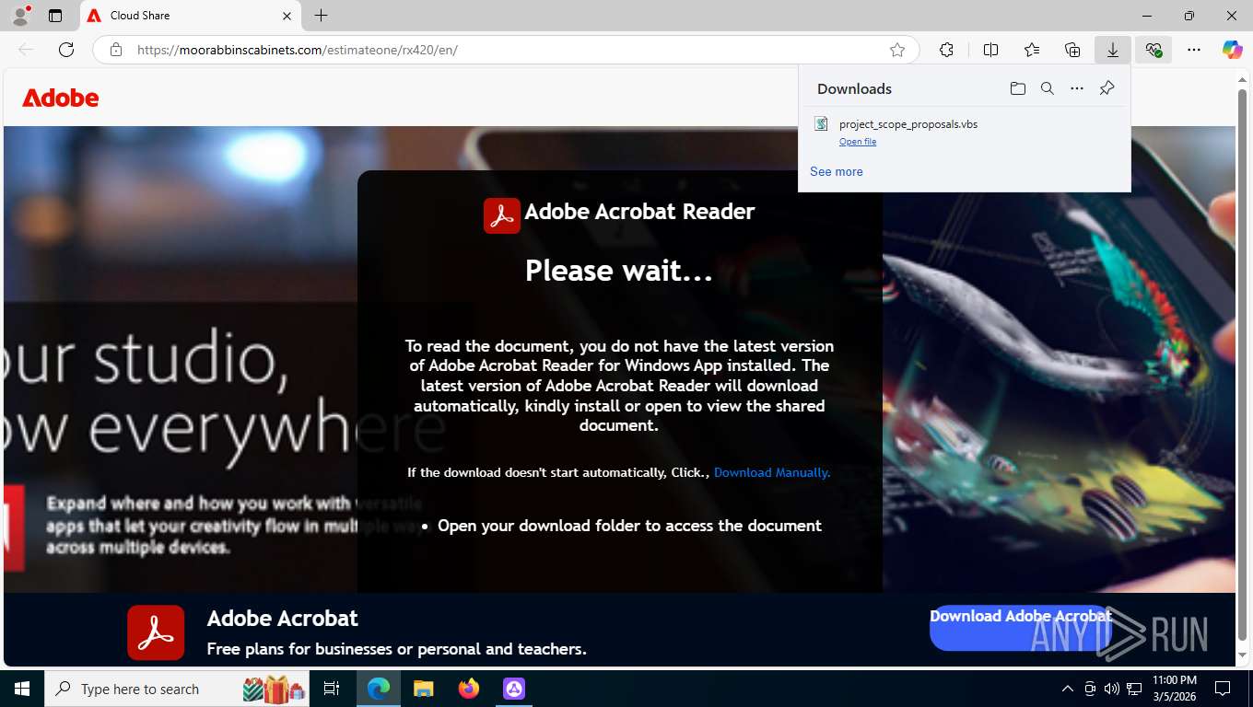Viewport: 1253px width, 707px height.
Task: Close the Cloud Share tab
Action: coord(287,16)
